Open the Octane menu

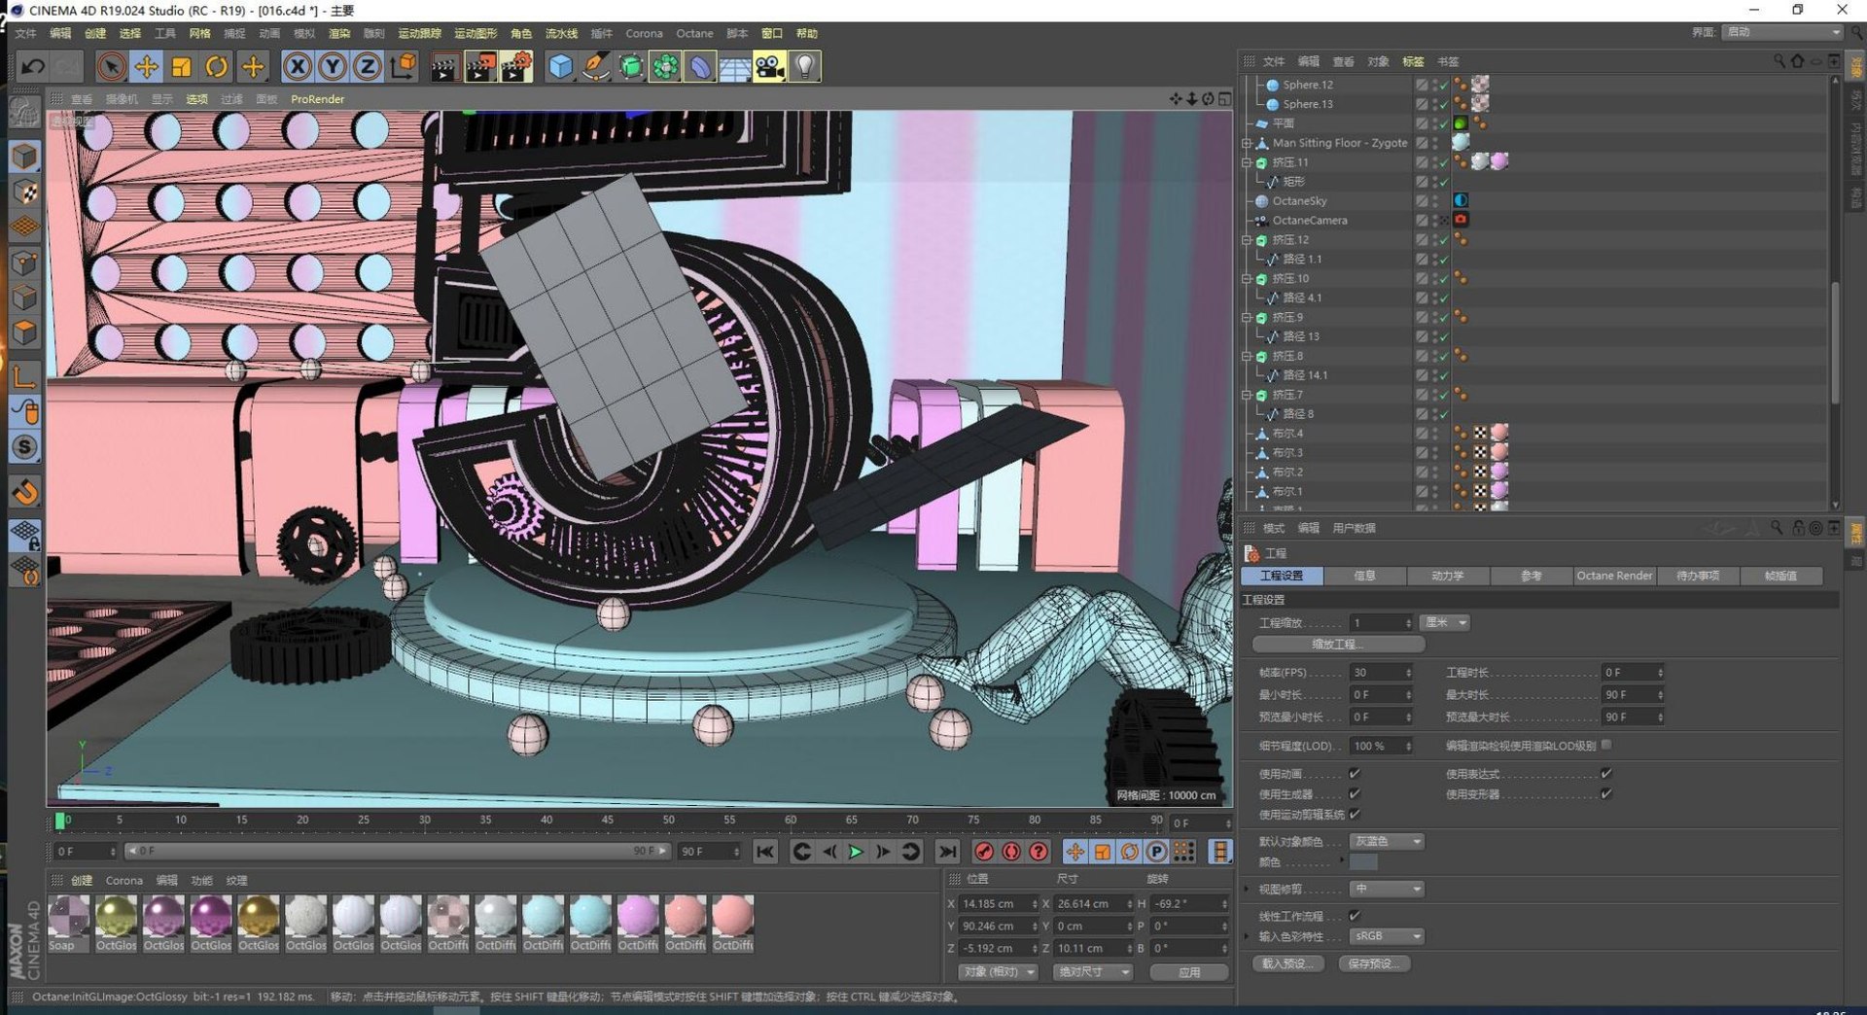[x=694, y=33]
